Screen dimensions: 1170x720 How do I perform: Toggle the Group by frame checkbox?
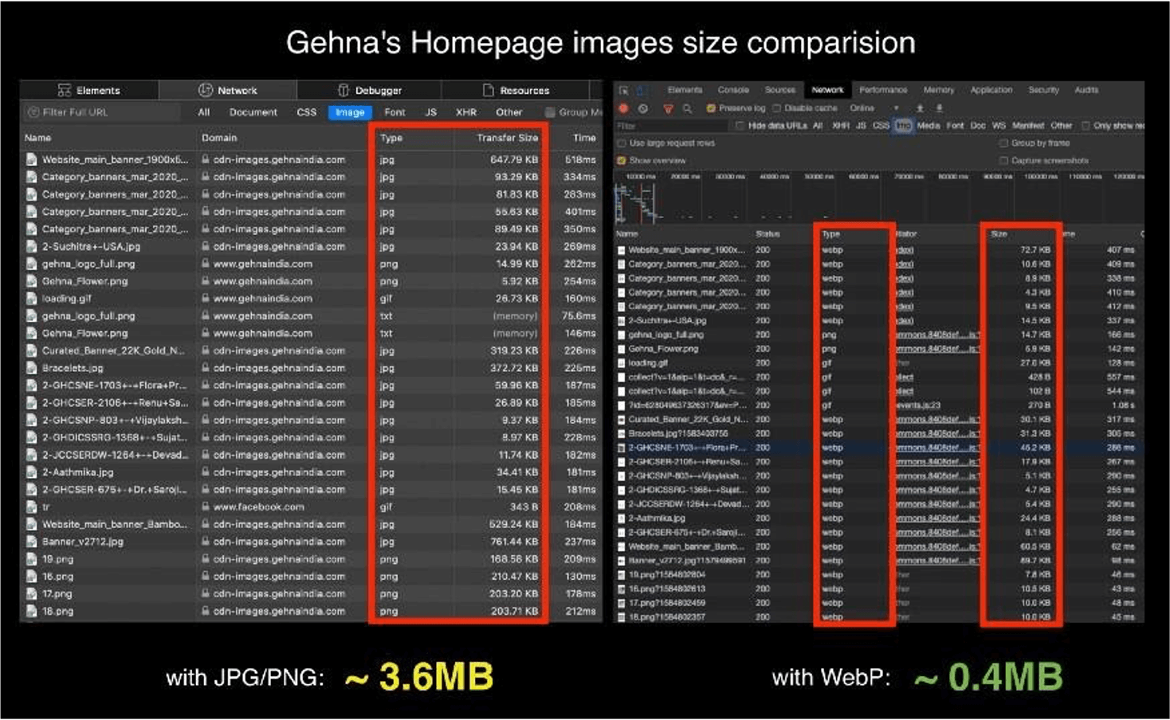pyautogui.click(x=1003, y=143)
